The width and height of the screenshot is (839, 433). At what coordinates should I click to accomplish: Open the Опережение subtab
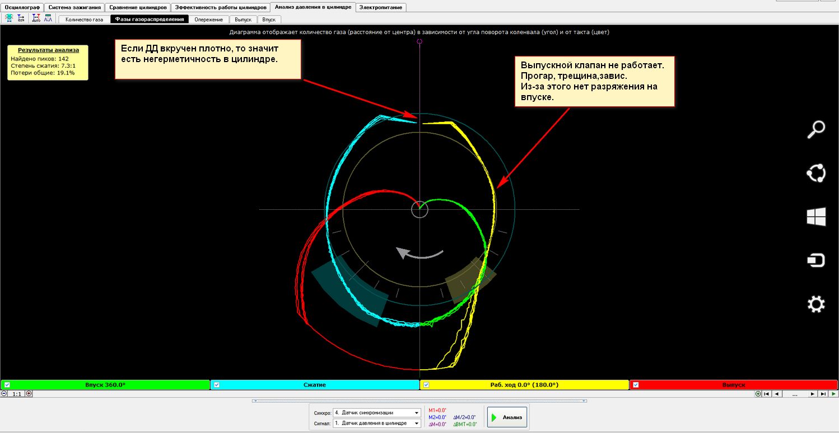pos(209,19)
